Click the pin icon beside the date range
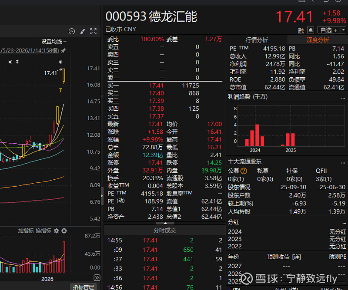Viewport: 348px width, 290px height. tap(63, 50)
